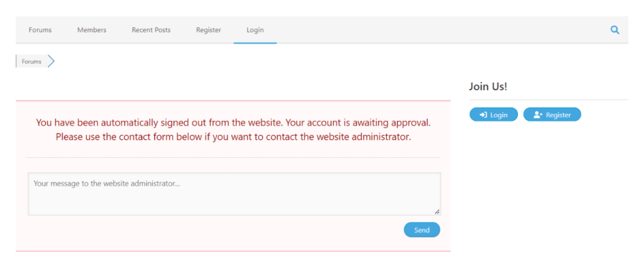Click the Forums breadcrumb link
The width and height of the screenshot is (642, 275).
coord(31,61)
